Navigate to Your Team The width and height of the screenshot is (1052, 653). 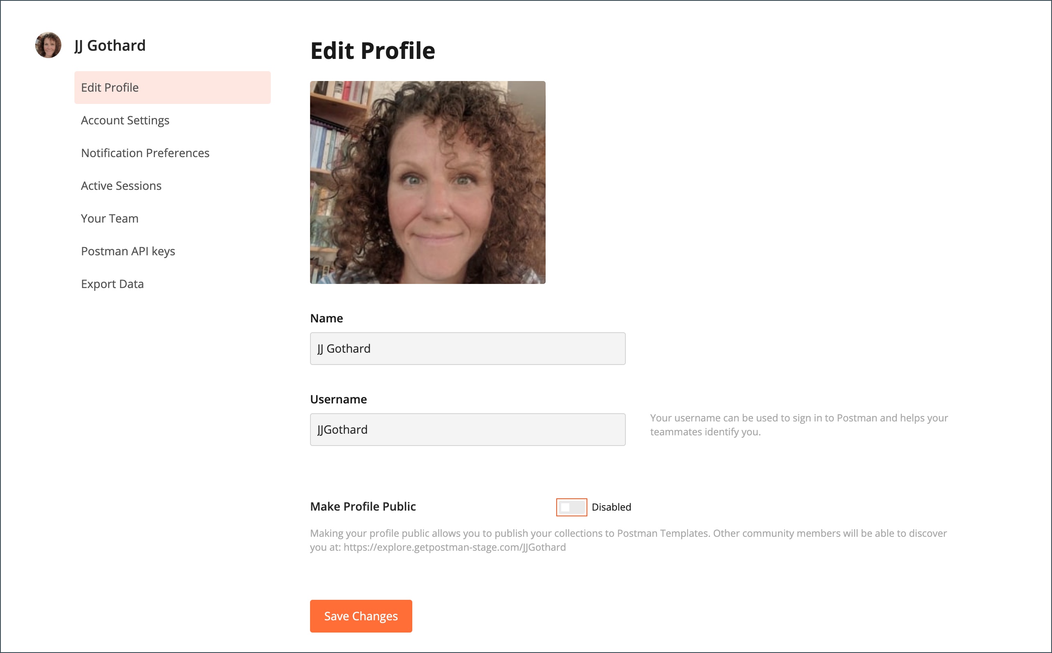[110, 218]
